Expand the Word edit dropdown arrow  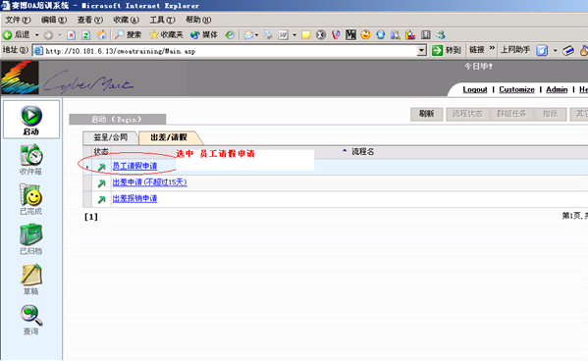pyautogui.click(x=294, y=35)
